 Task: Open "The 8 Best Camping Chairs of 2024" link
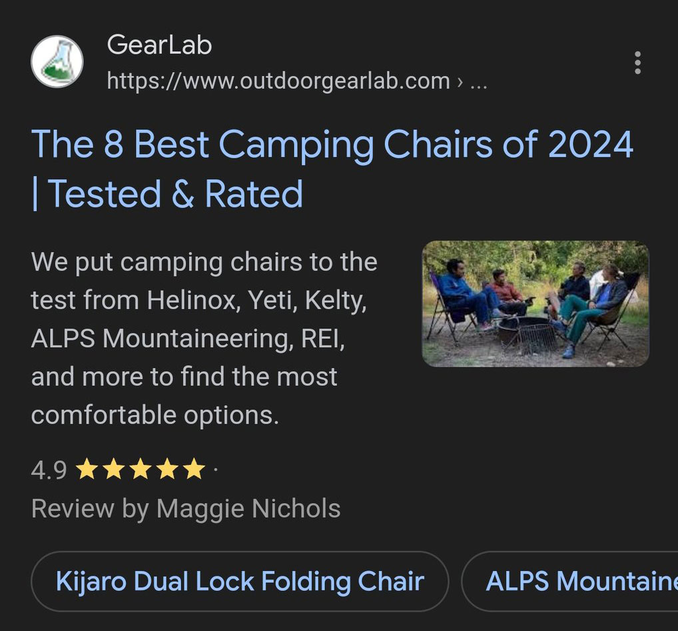332,144
